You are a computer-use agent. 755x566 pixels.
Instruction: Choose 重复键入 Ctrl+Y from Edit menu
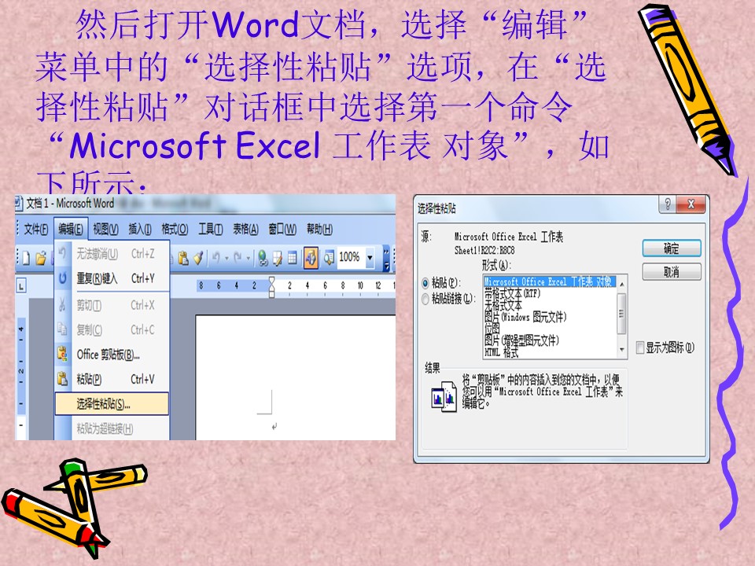pyautogui.click(x=112, y=278)
